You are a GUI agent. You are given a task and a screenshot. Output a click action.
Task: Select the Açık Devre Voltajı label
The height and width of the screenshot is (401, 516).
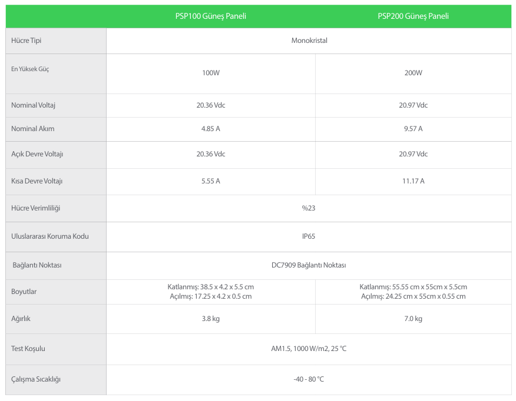[37, 154]
